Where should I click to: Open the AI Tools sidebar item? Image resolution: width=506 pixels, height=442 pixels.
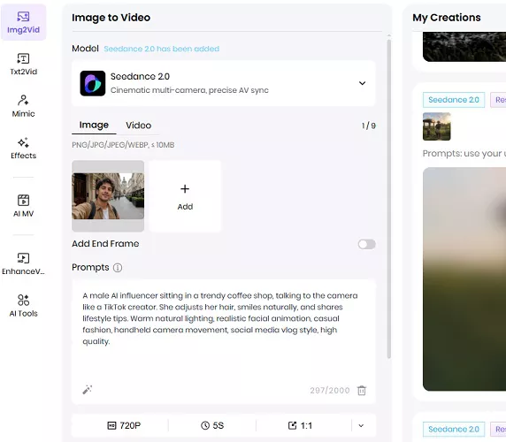click(23, 306)
